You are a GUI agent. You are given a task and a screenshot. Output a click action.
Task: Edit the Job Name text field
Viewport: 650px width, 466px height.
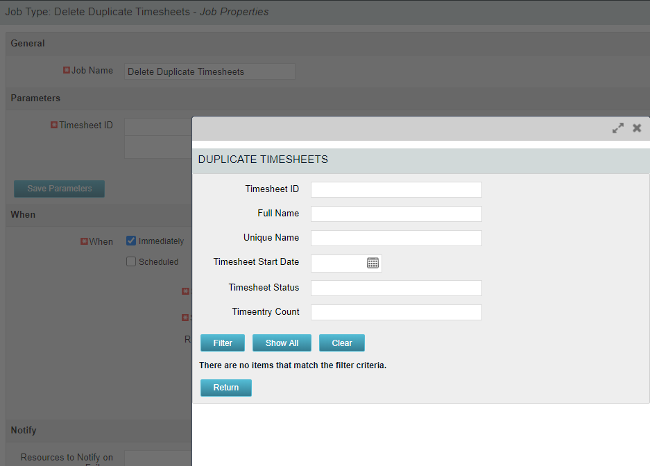(209, 71)
